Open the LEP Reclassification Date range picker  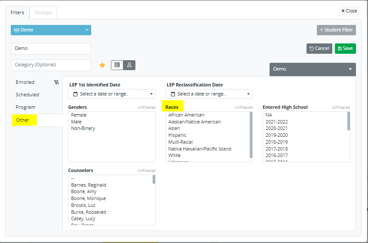tap(209, 94)
